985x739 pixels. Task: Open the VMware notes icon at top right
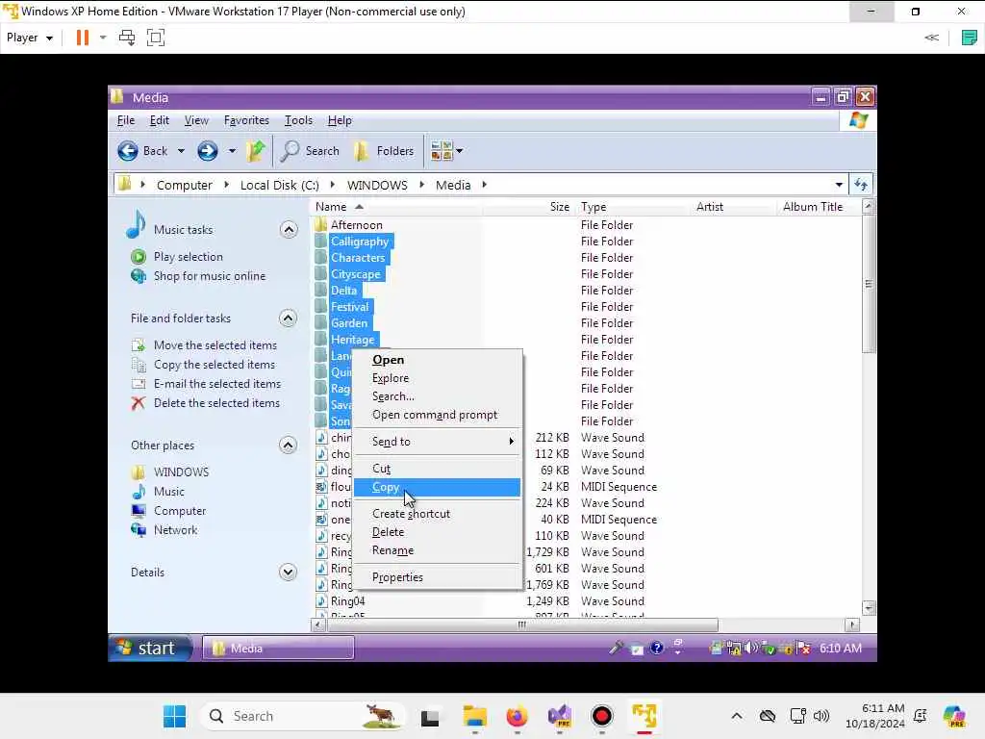970,38
